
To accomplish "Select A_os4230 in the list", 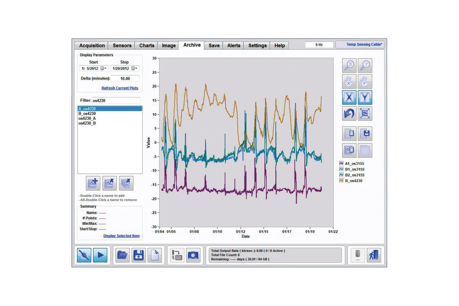I will tap(110, 109).
